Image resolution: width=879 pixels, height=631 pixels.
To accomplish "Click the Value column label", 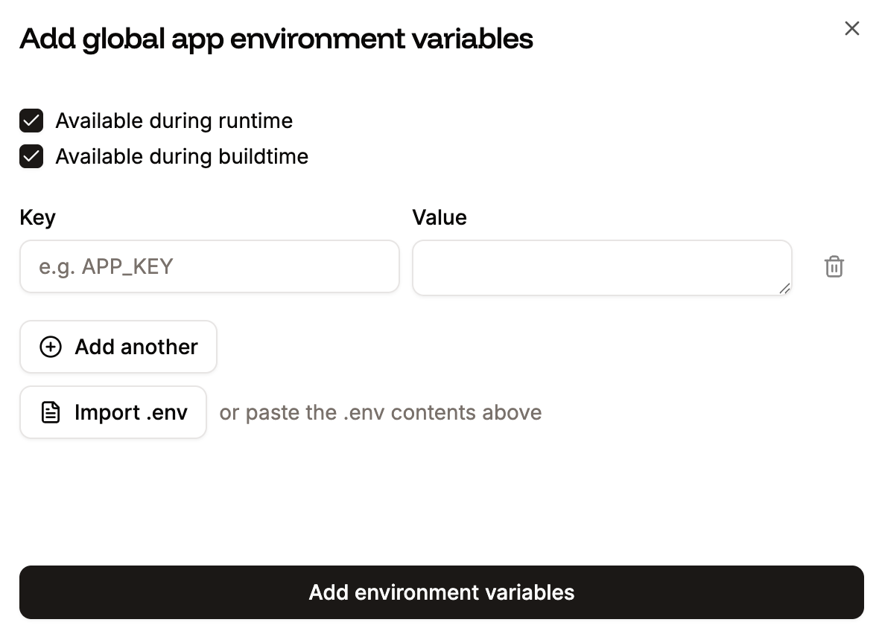I will pyautogui.click(x=439, y=217).
